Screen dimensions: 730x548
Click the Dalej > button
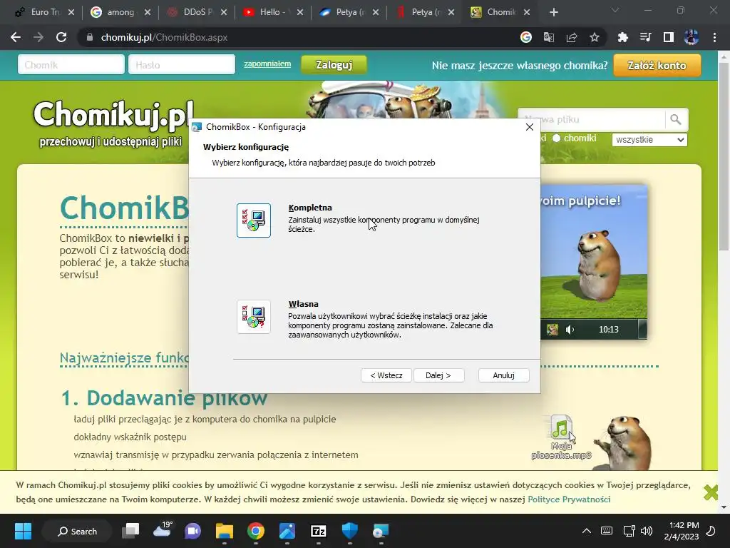pyautogui.click(x=438, y=375)
